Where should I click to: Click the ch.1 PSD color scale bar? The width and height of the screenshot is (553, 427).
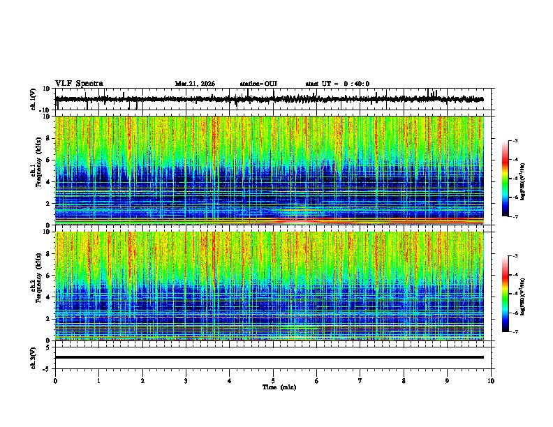506,179
